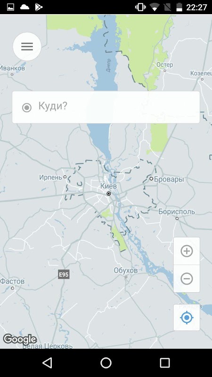Select the Киев city marker

click(109, 194)
